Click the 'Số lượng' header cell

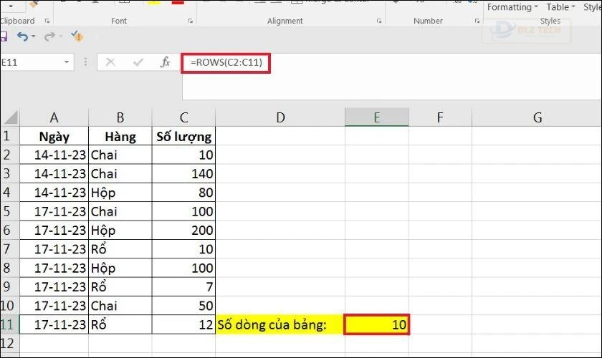(184, 136)
